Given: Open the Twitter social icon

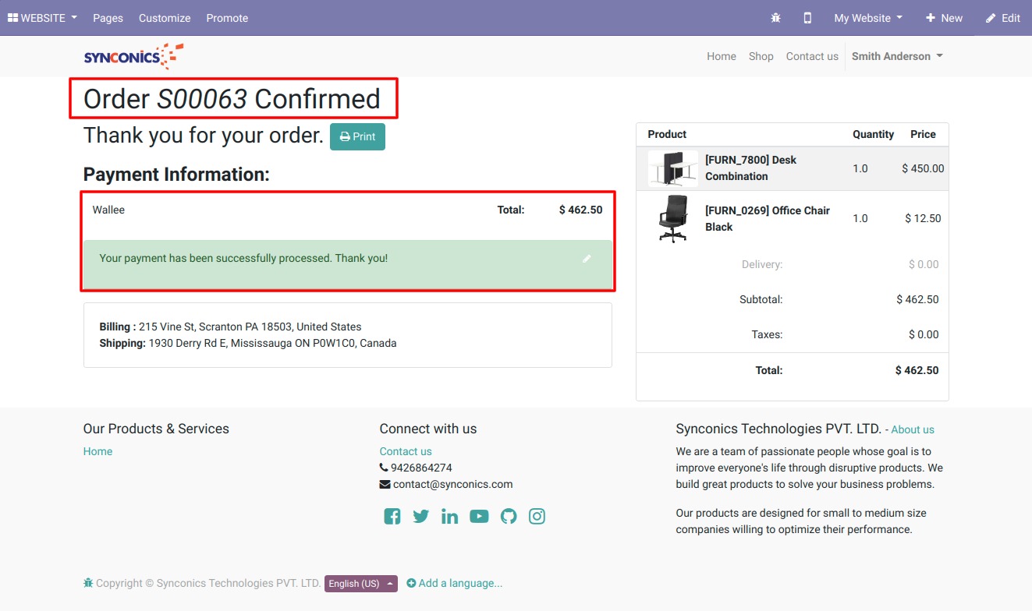Looking at the screenshot, I should pyautogui.click(x=421, y=516).
